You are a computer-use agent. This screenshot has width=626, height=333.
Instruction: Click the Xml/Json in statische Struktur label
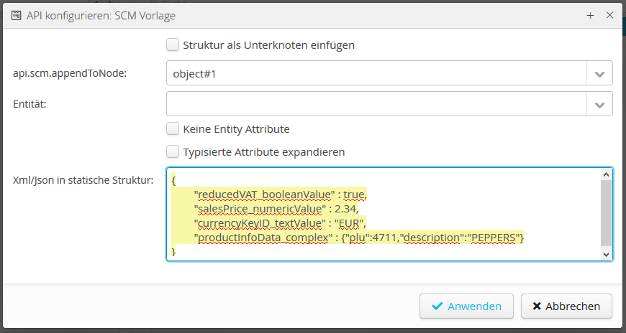83,179
